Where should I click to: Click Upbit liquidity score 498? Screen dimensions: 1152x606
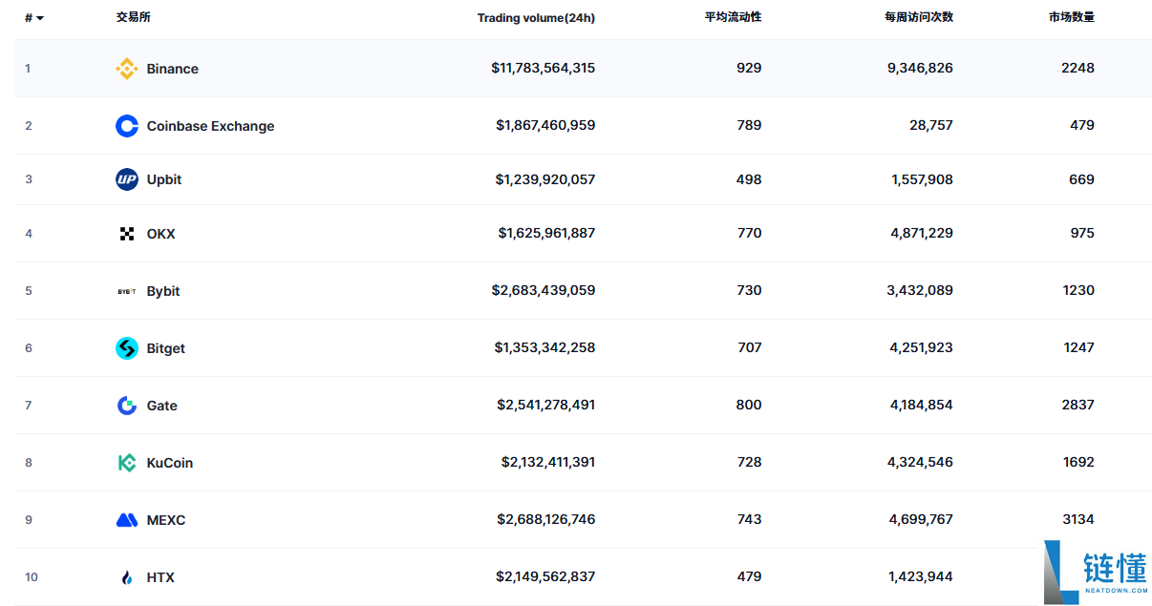[x=749, y=179]
